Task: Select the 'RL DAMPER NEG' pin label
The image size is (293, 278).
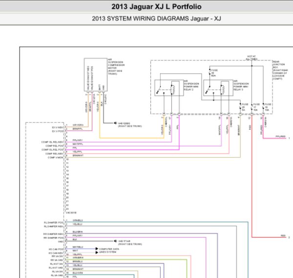Action: tap(54, 226)
